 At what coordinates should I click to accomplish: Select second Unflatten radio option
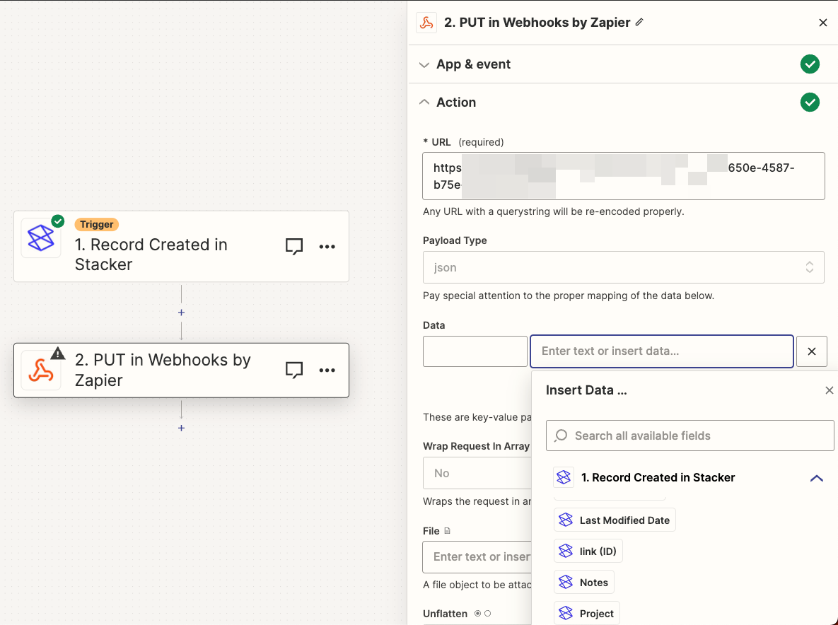click(x=487, y=613)
